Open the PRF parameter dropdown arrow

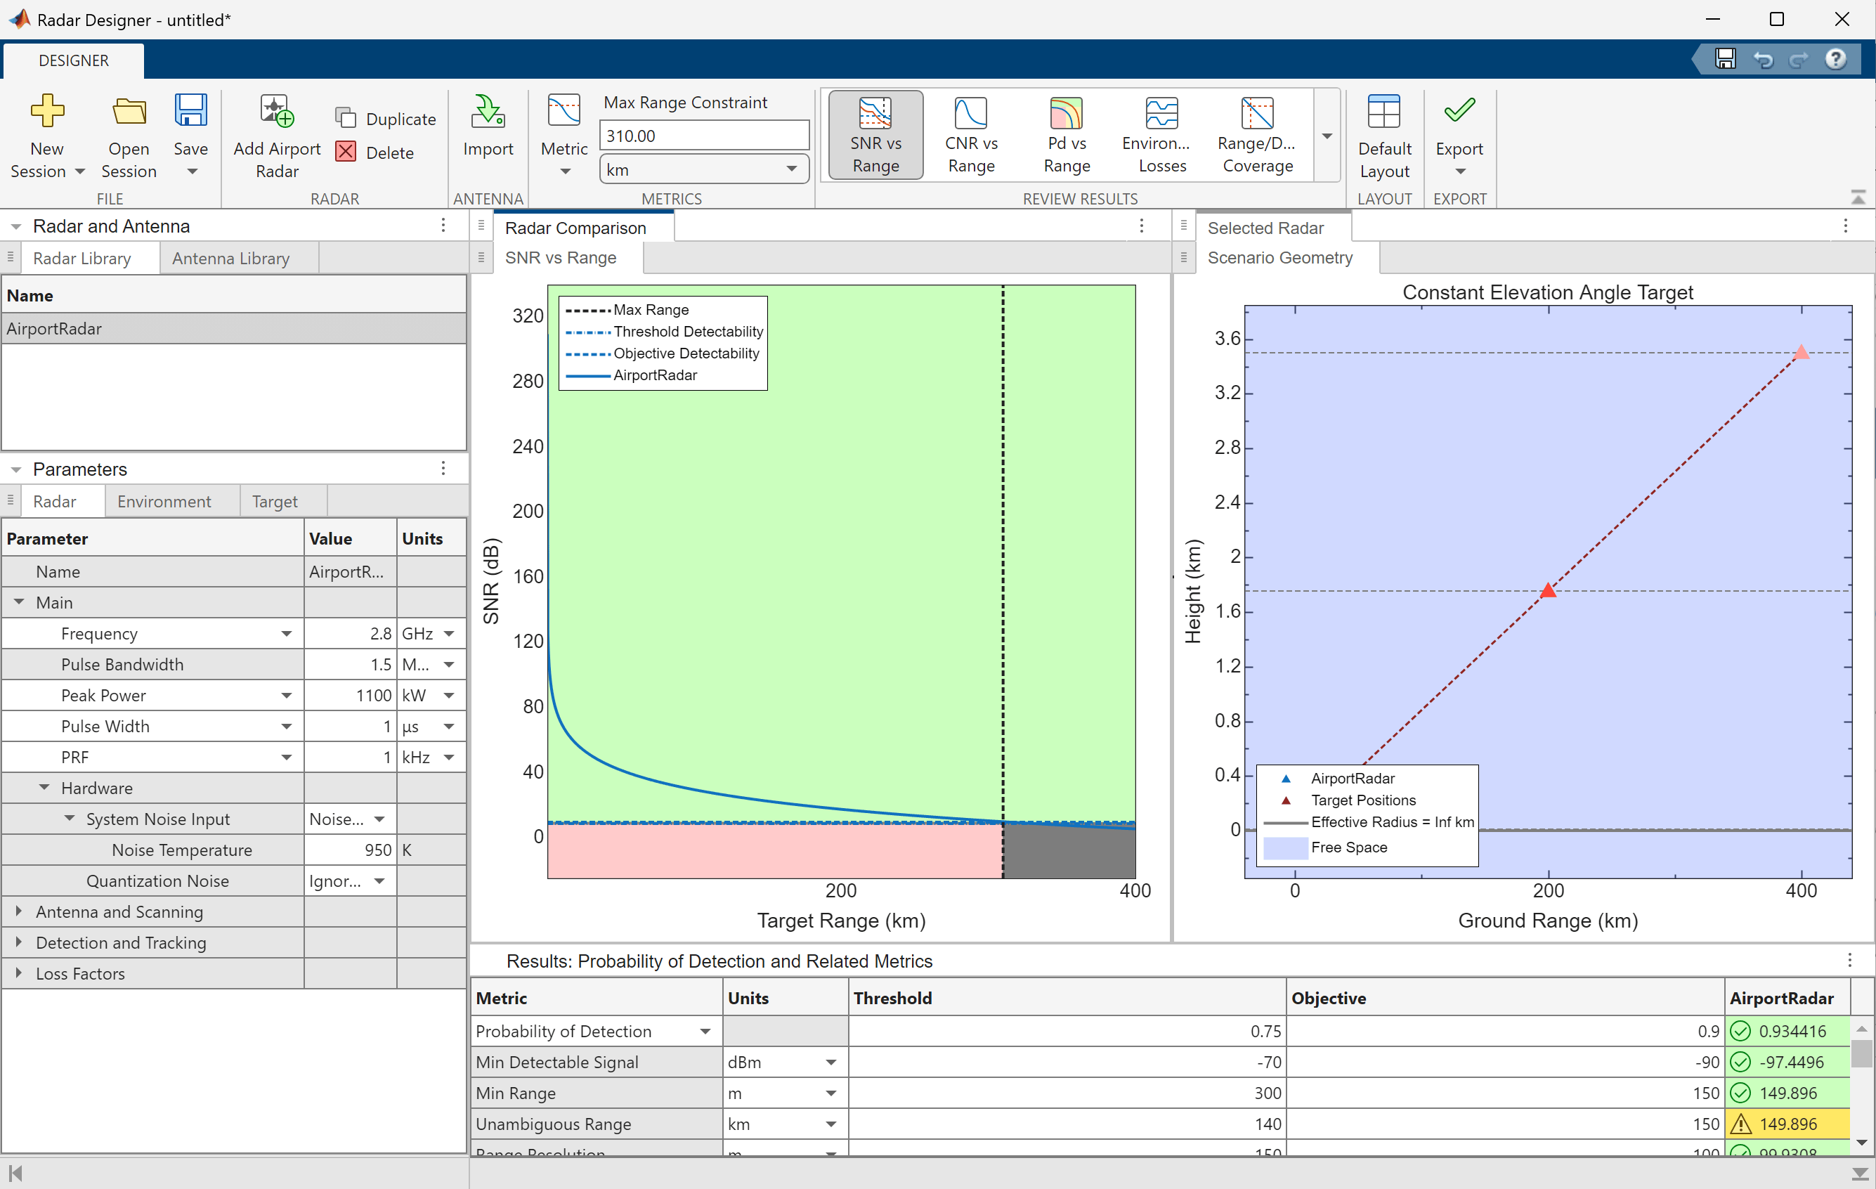click(287, 758)
